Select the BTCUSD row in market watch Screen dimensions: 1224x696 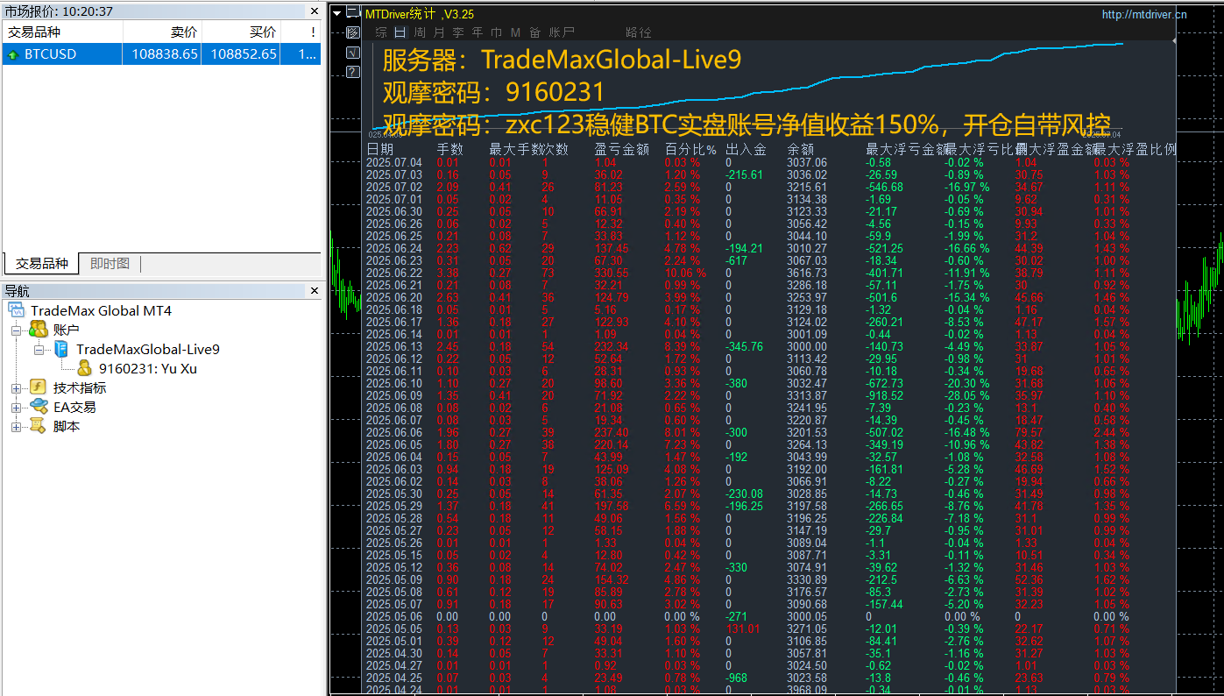click(161, 54)
